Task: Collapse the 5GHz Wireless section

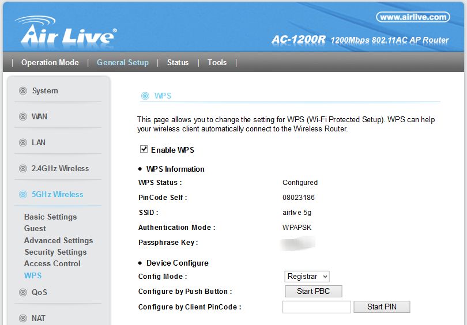Action: point(58,195)
